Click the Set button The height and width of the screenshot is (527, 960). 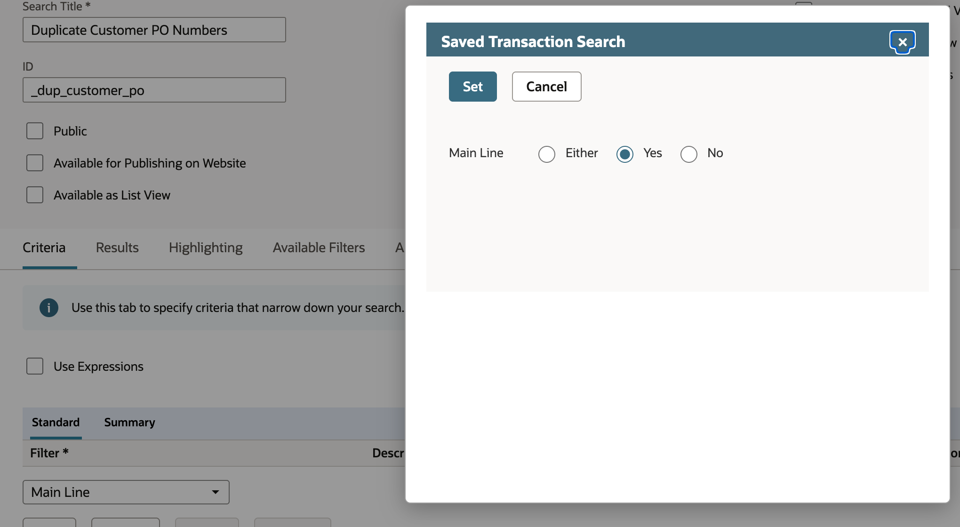(472, 87)
